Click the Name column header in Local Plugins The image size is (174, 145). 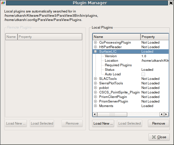coord(117,37)
